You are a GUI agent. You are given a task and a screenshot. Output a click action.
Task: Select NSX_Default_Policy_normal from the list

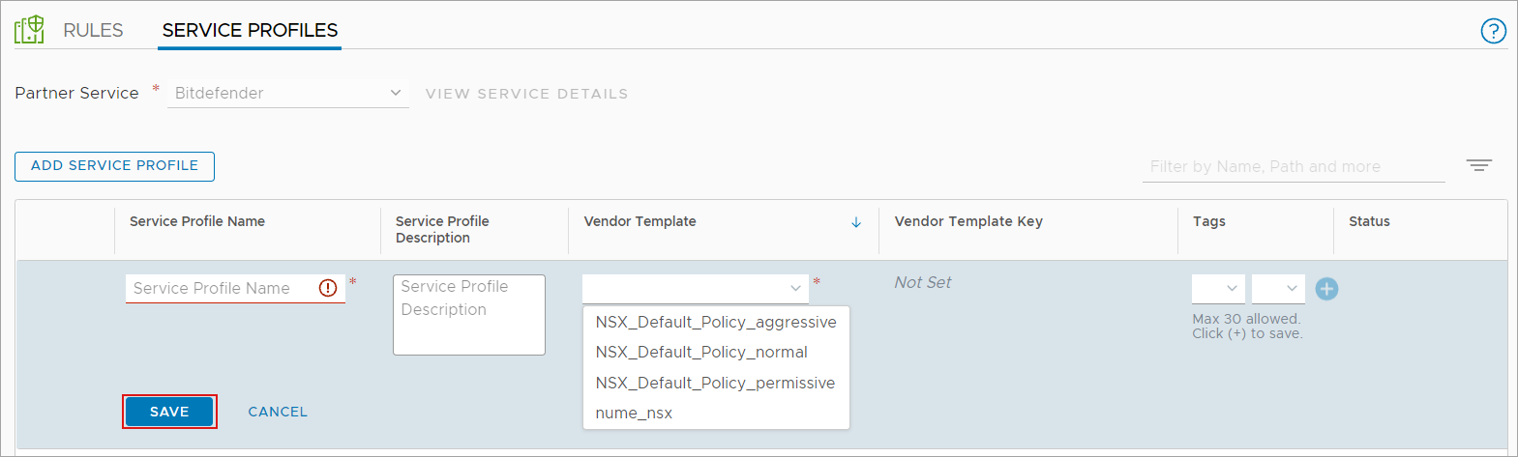[x=700, y=352]
